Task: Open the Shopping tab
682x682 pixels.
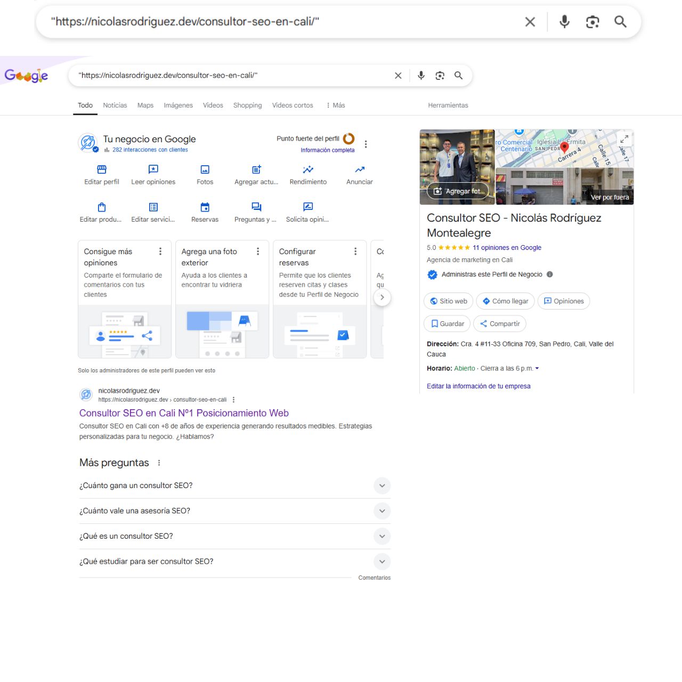Action: point(248,105)
